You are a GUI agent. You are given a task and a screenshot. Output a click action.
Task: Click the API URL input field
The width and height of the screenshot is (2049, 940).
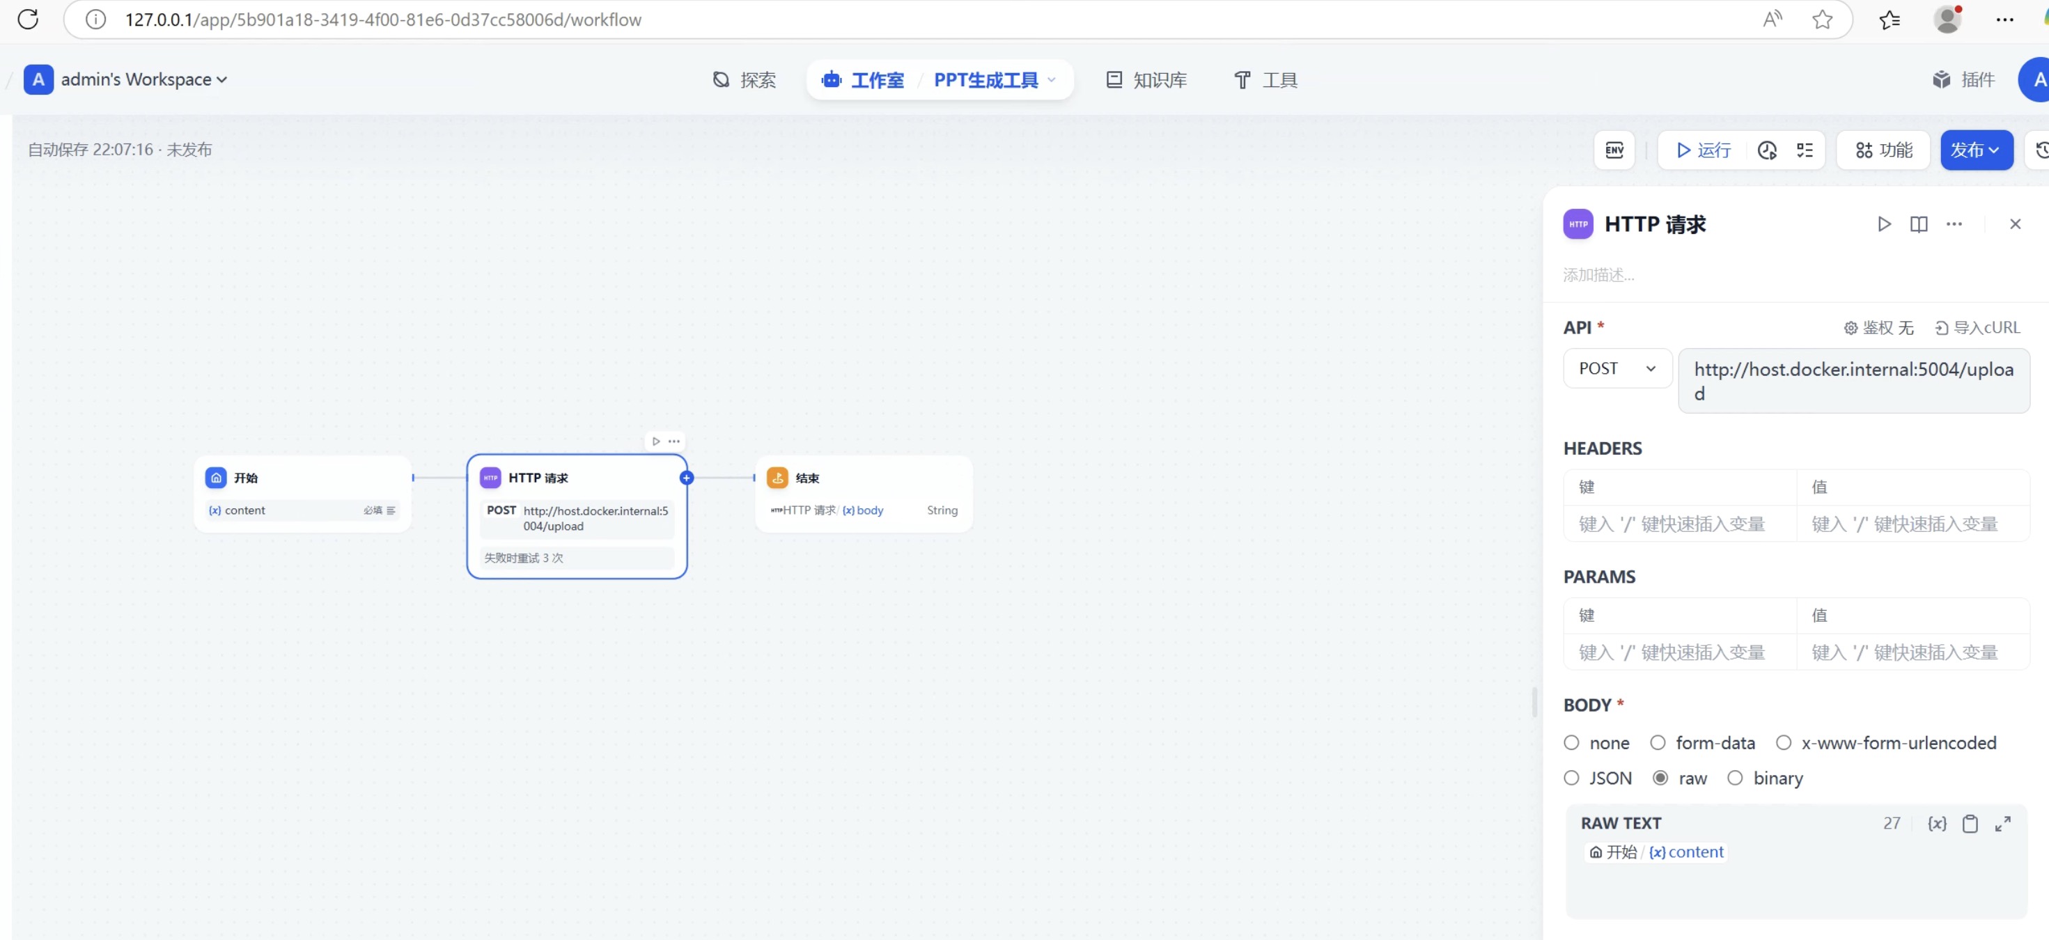[x=1853, y=380]
